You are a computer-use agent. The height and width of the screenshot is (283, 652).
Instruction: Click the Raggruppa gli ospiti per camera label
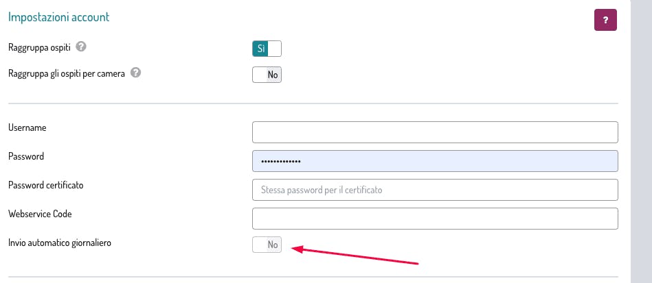[x=66, y=73]
